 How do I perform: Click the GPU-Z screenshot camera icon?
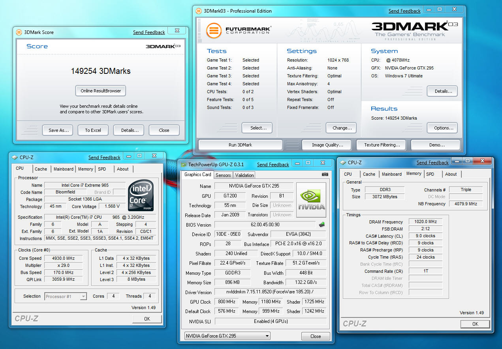[x=325, y=174]
